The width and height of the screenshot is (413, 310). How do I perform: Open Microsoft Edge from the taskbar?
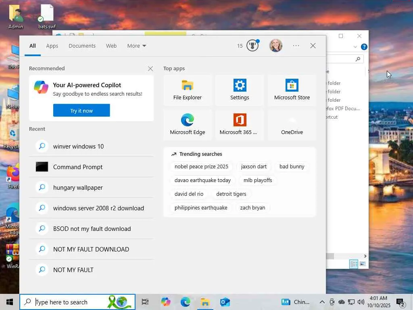[x=186, y=302]
